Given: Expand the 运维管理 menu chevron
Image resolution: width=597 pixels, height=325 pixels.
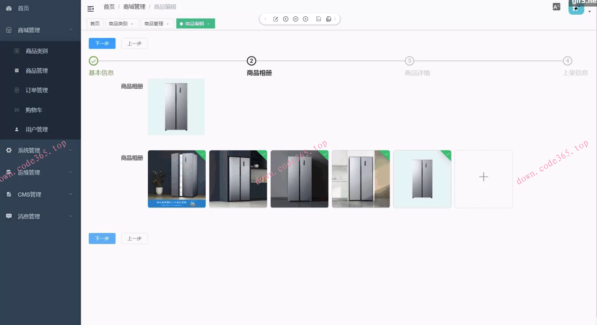Looking at the screenshot, I should point(71,172).
